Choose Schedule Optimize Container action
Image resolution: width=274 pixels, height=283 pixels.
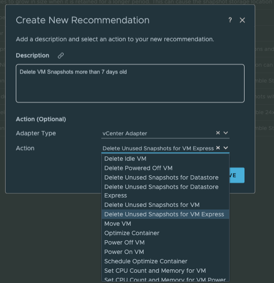[x=165, y=261]
